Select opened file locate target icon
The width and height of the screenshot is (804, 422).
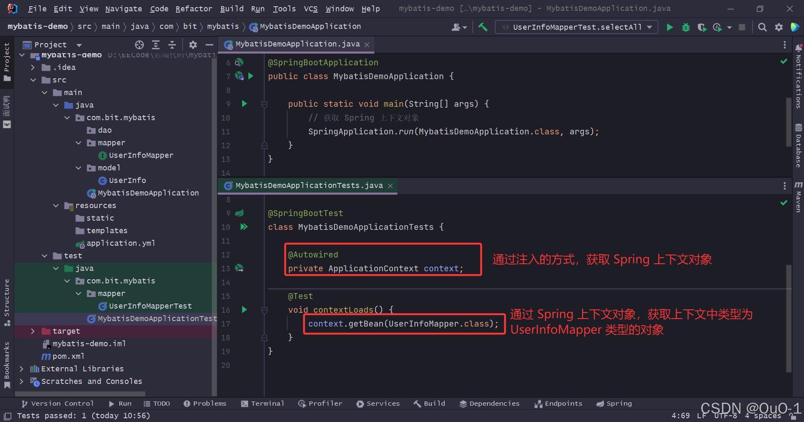pos(139,45)
